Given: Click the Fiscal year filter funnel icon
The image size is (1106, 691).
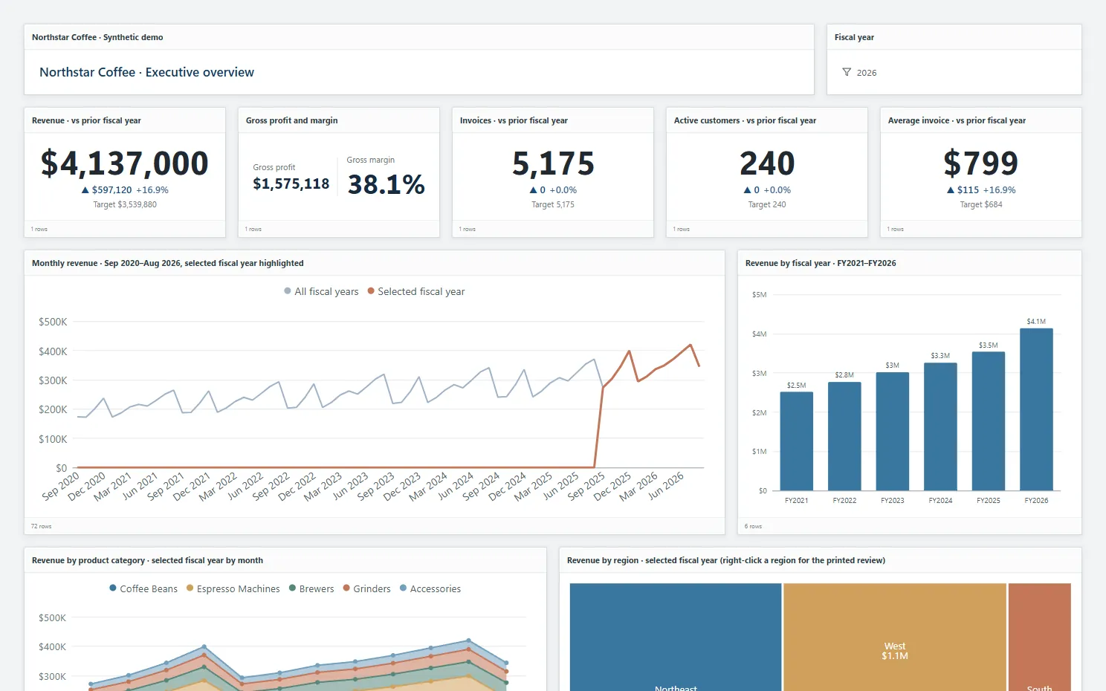Looking at the screenshot, I should [x=847, y=72].
